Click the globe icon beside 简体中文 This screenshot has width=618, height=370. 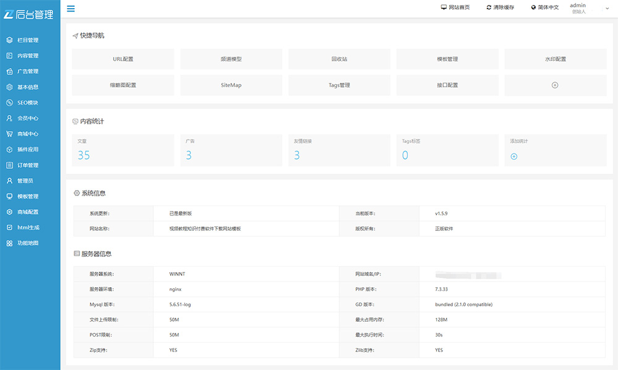pos(533,7)
